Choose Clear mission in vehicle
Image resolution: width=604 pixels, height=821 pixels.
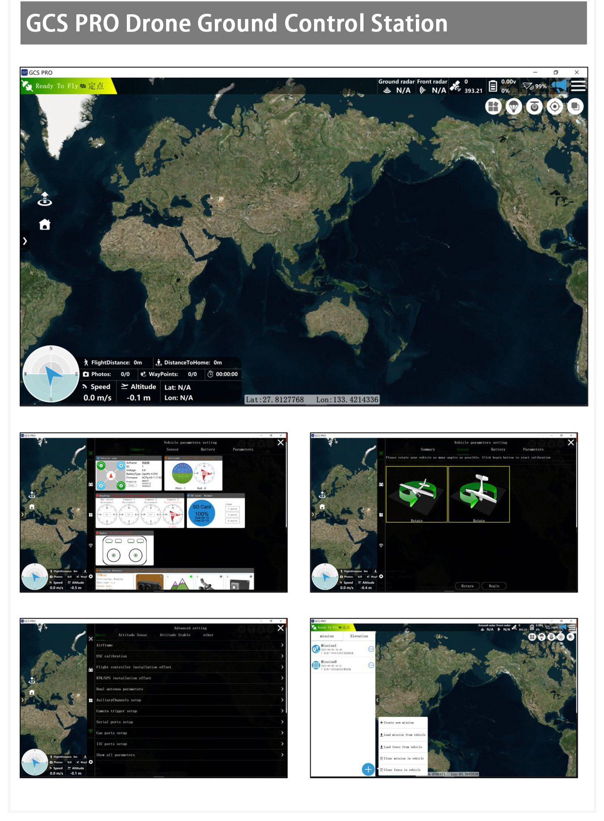click(x=403, y=758)
